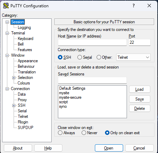The width and height of the screenshot is (158, 153).
Task: Click the question mark help icon in title bar
Action: [x=134, y=6]
